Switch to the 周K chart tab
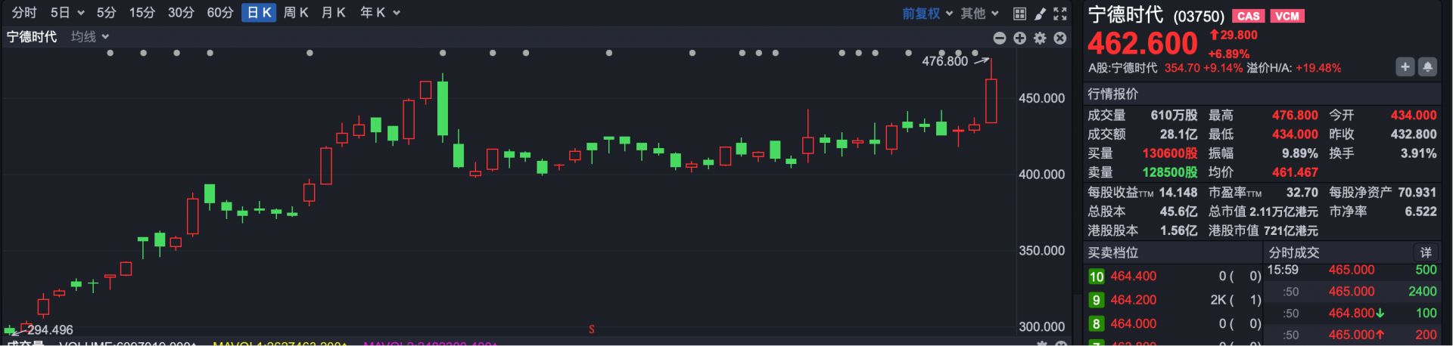 (296, 13)
